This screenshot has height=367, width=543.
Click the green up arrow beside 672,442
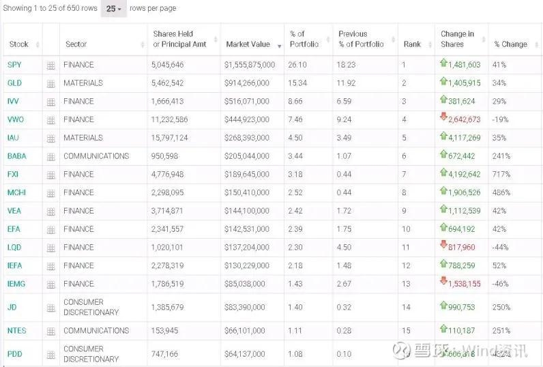(443, 153)
